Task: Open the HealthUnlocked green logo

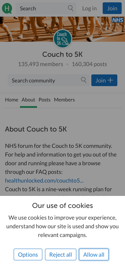Action: click(x=7, y=8)
